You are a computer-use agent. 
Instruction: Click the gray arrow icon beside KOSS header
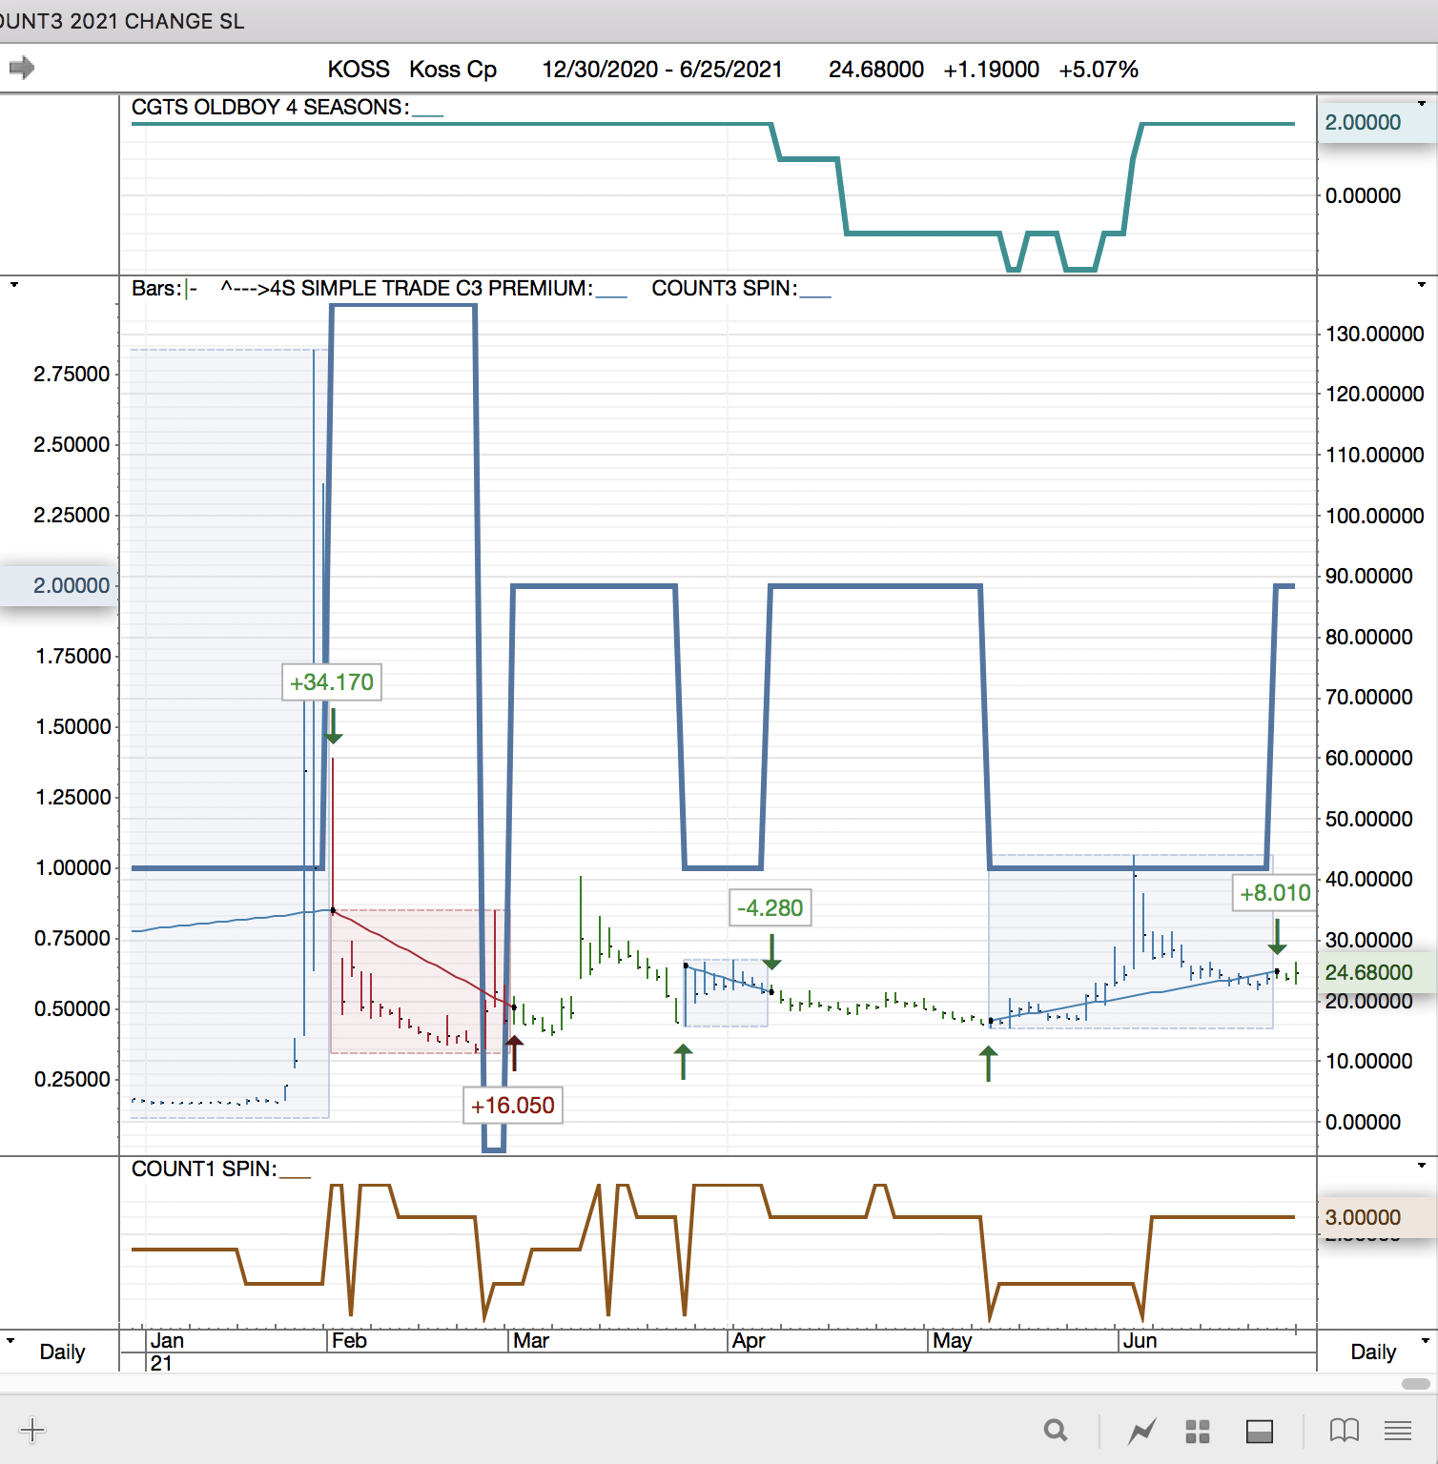tap(21, 68)
